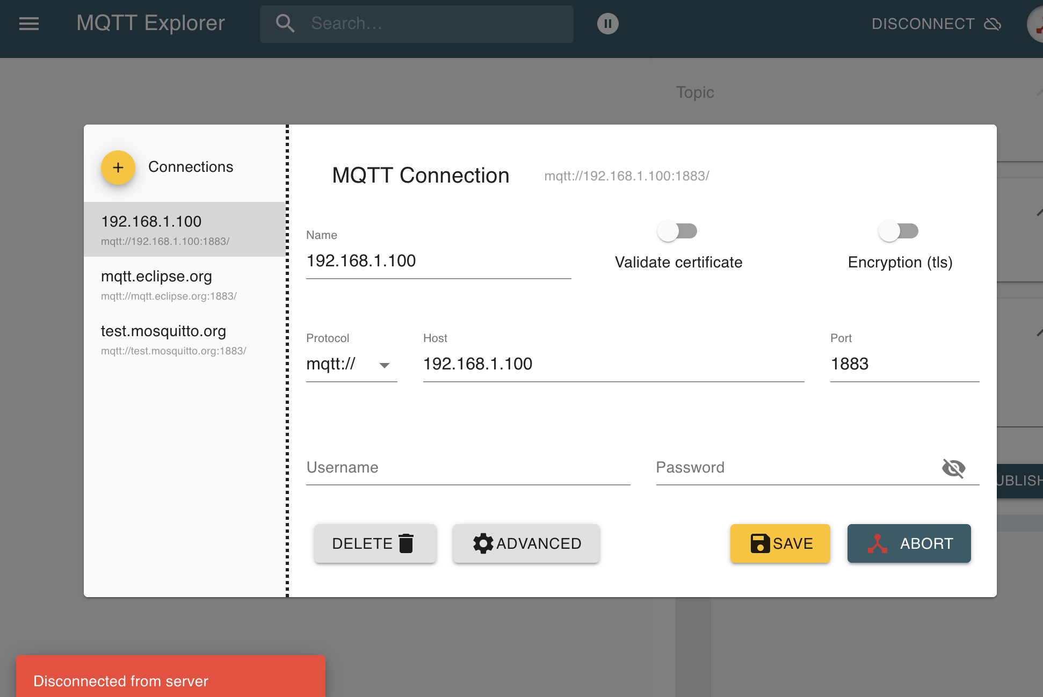Click the search magnifier icon
1043x697 pixels.
285,24
